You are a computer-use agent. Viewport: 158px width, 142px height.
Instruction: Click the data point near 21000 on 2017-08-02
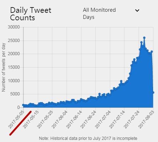tap(152, 52)
